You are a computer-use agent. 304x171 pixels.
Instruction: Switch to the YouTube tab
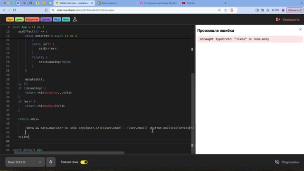[200, 3]
